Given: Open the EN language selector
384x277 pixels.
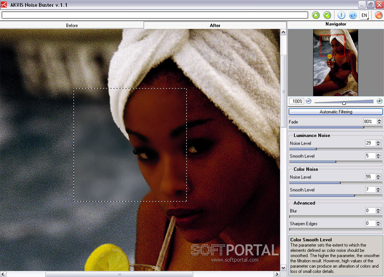Looking at the screenshot, I should (365, 15).
